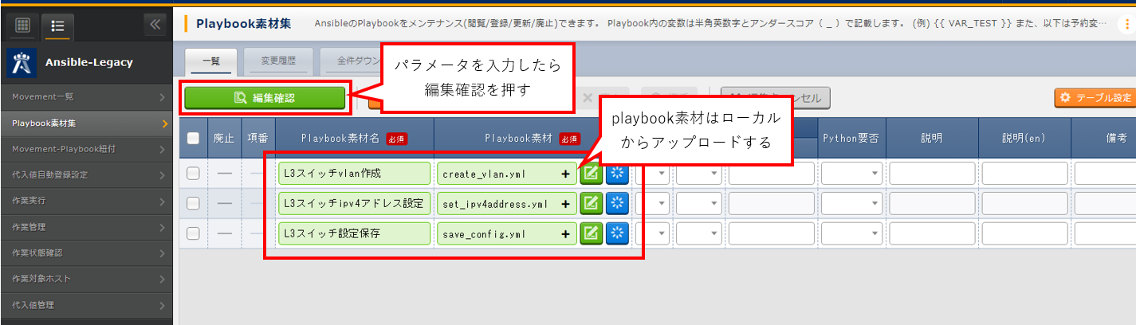The height and width of the screenshot is (325, 1136).
Task: Open 作業状態確認 in the sidebar
Action: 86,253
